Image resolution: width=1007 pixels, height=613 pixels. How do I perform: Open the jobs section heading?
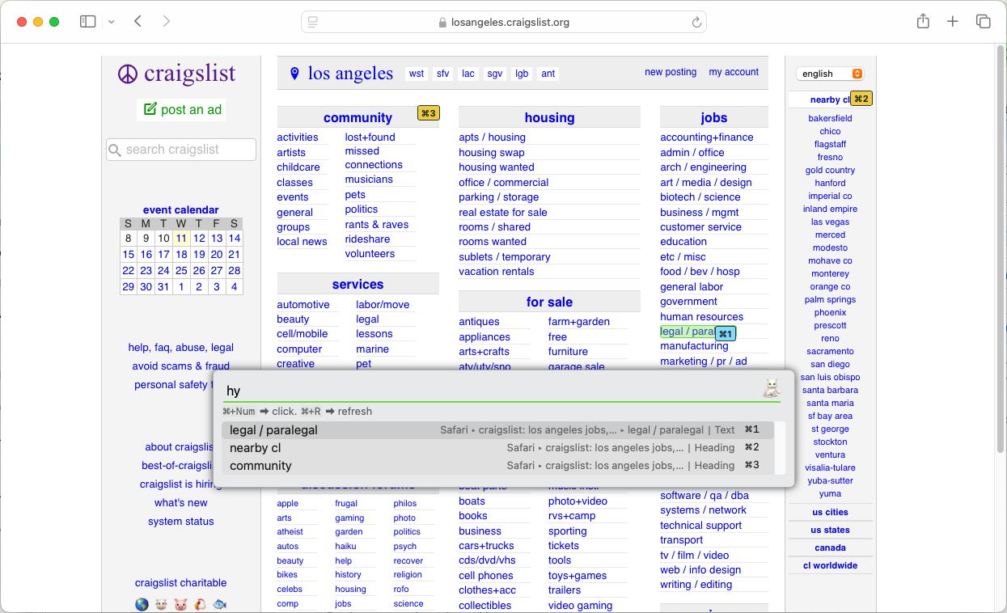pos(714,117)
